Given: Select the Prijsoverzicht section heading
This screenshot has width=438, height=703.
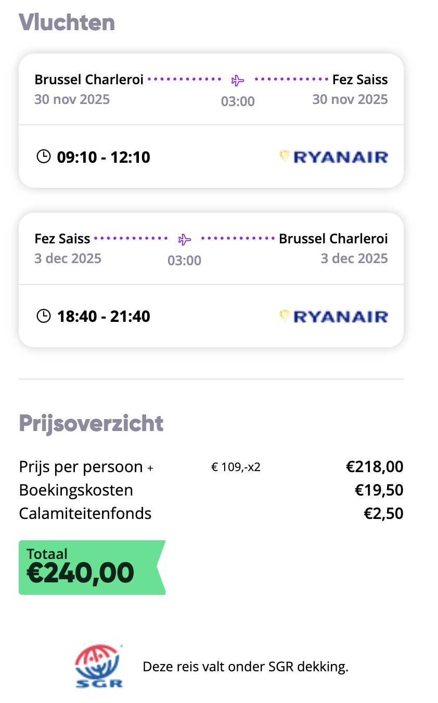Looking at the screenshot, I should pyautogui.click(x=91, y=424).
